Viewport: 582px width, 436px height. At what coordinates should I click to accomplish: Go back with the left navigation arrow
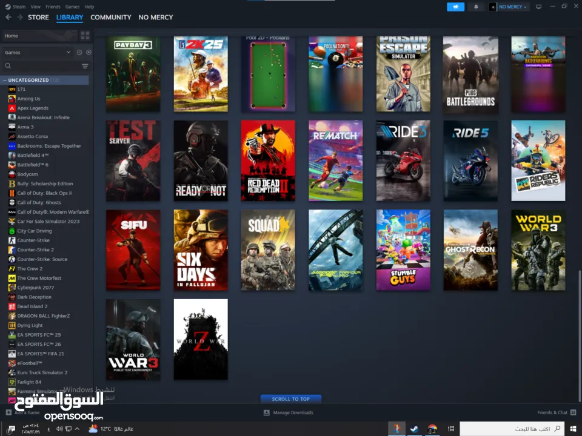coord(8,18)
